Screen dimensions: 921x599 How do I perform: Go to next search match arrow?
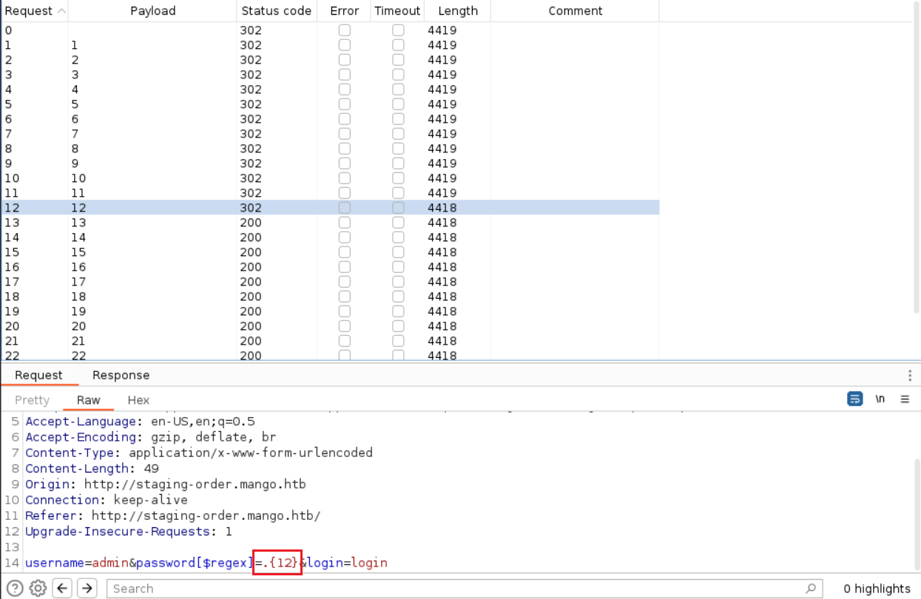coord(87,589)
